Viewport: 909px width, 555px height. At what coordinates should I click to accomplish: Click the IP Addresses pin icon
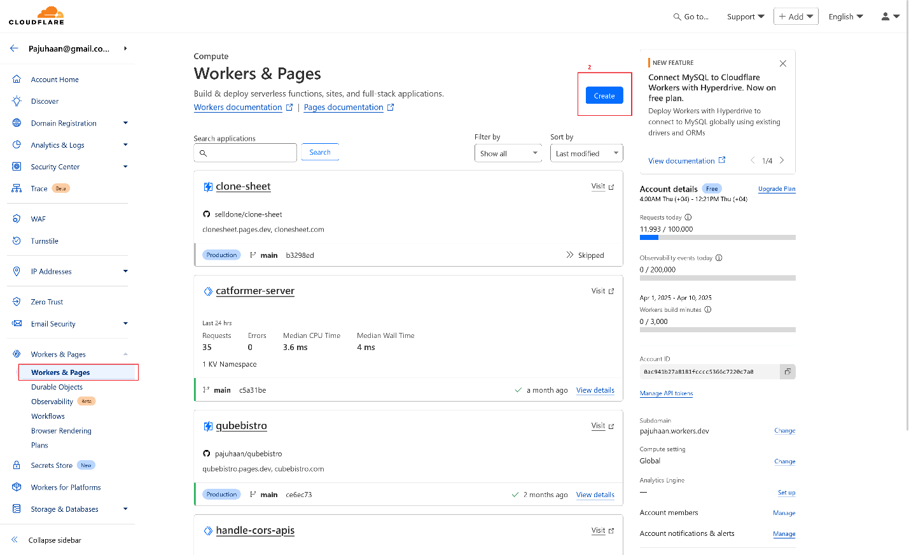17,271
